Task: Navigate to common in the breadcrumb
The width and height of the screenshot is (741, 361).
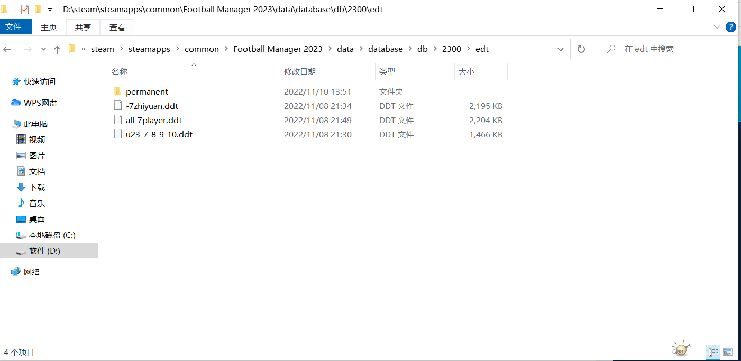Action: [202, 49]
